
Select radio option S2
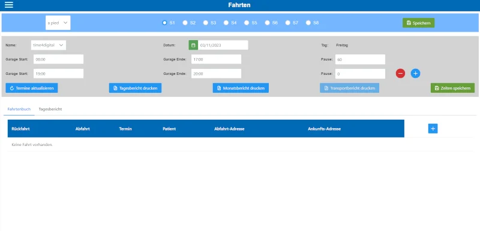click(185, 23)
